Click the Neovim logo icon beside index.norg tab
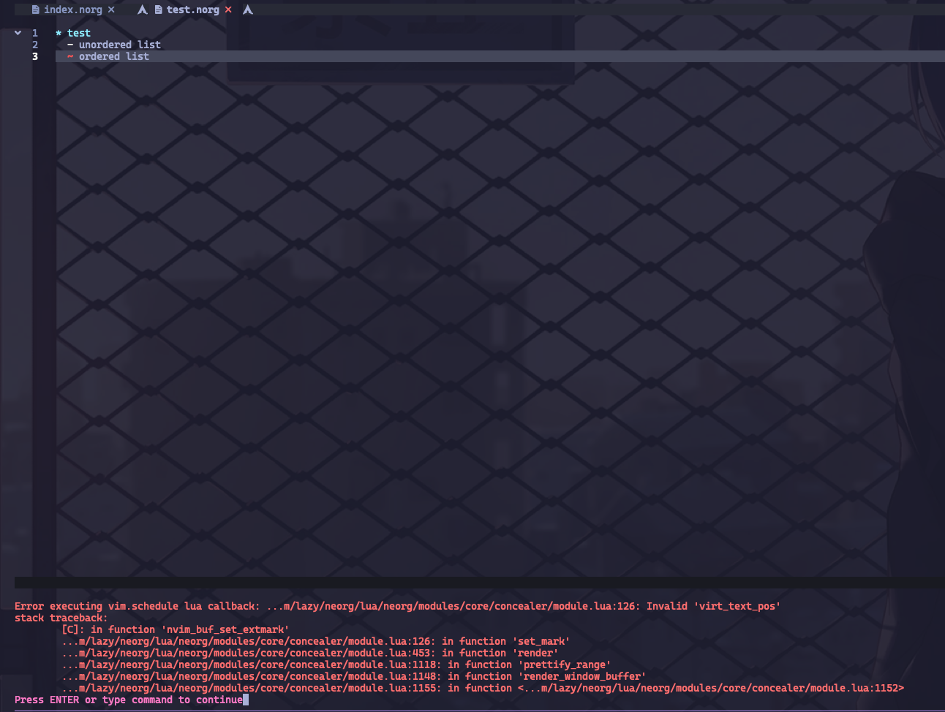The width and height of the screenshot is (945, 712). click(142, 10)
